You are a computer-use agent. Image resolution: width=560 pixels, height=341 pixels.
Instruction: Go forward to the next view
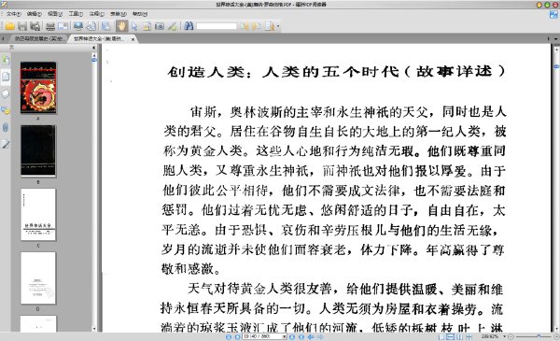[x=320, y=336]
